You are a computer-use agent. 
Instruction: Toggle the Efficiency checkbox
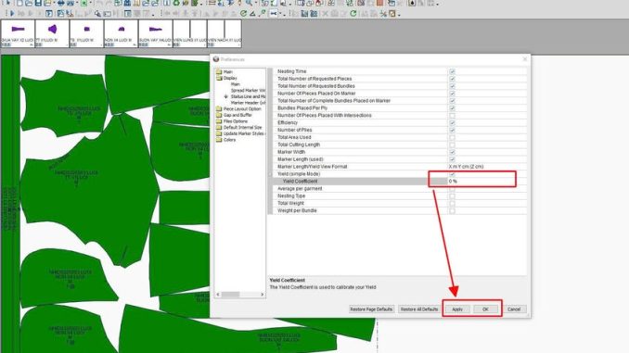pyautogui.click(x=452, y=122)
